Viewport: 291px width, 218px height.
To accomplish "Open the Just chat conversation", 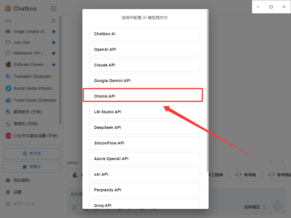I will click(x=31, y=43).
